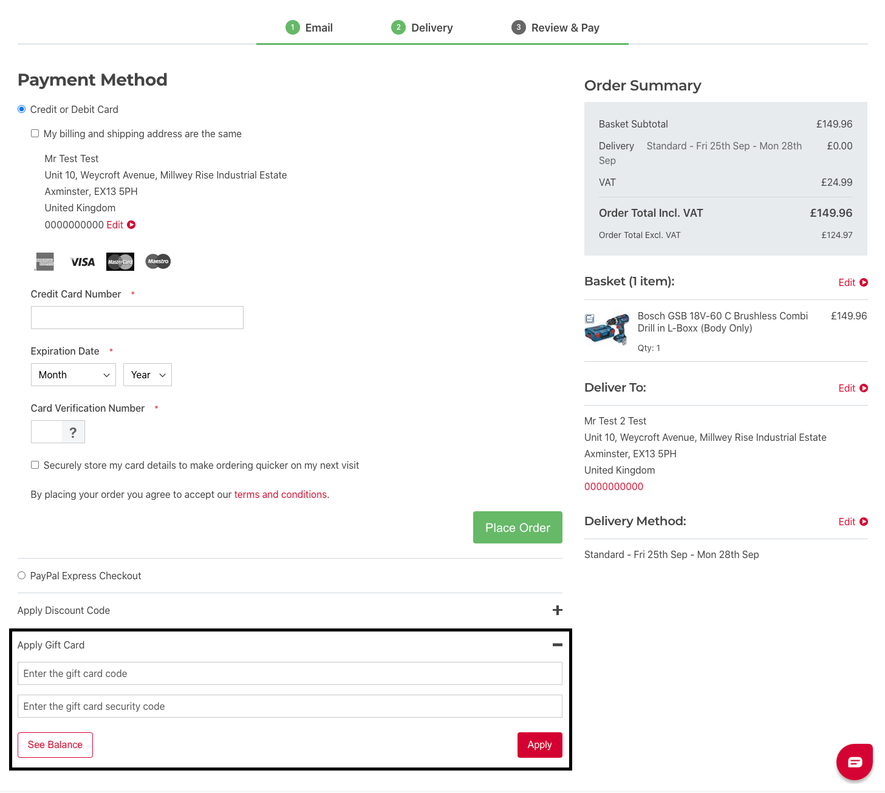Click the arrow icon beside Delivery Method Edit
The width and height of the screenshot is (885, 793).
click(864, 522)
